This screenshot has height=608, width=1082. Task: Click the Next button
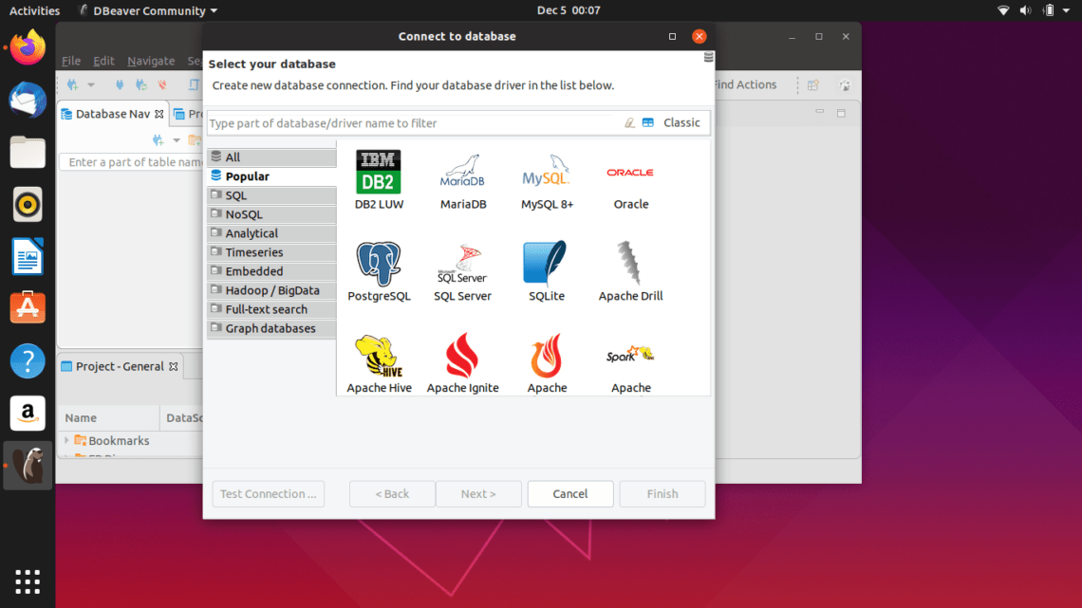[x=478, y=493]
